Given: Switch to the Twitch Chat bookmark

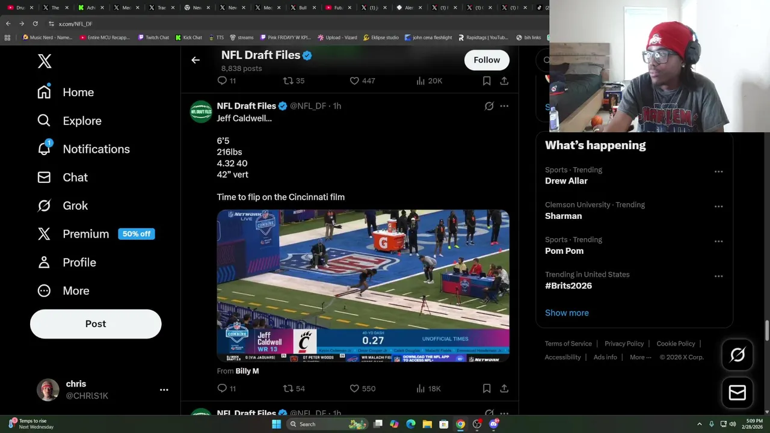Looking at the screenshot, I should 153,37.
